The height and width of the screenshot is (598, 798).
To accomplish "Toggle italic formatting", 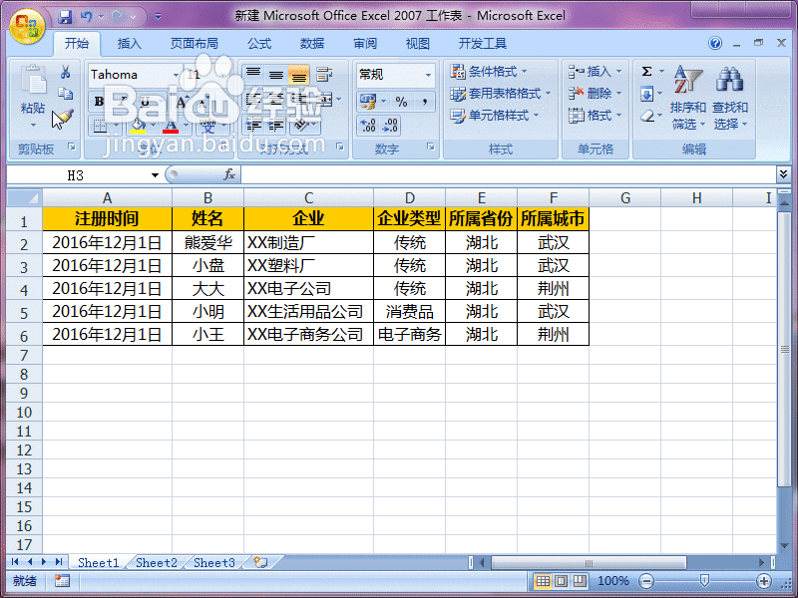I will [x=120, y=101].
